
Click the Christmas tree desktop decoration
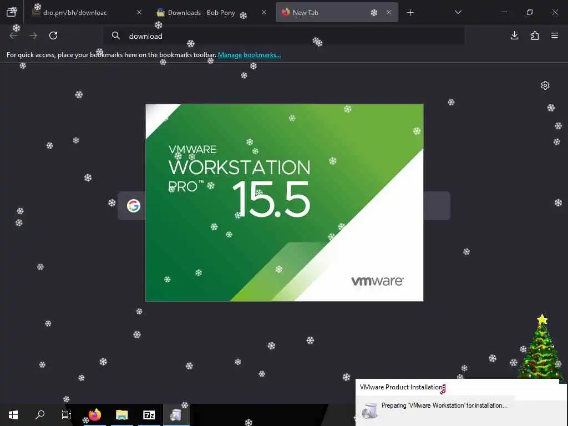pos(541,347)
